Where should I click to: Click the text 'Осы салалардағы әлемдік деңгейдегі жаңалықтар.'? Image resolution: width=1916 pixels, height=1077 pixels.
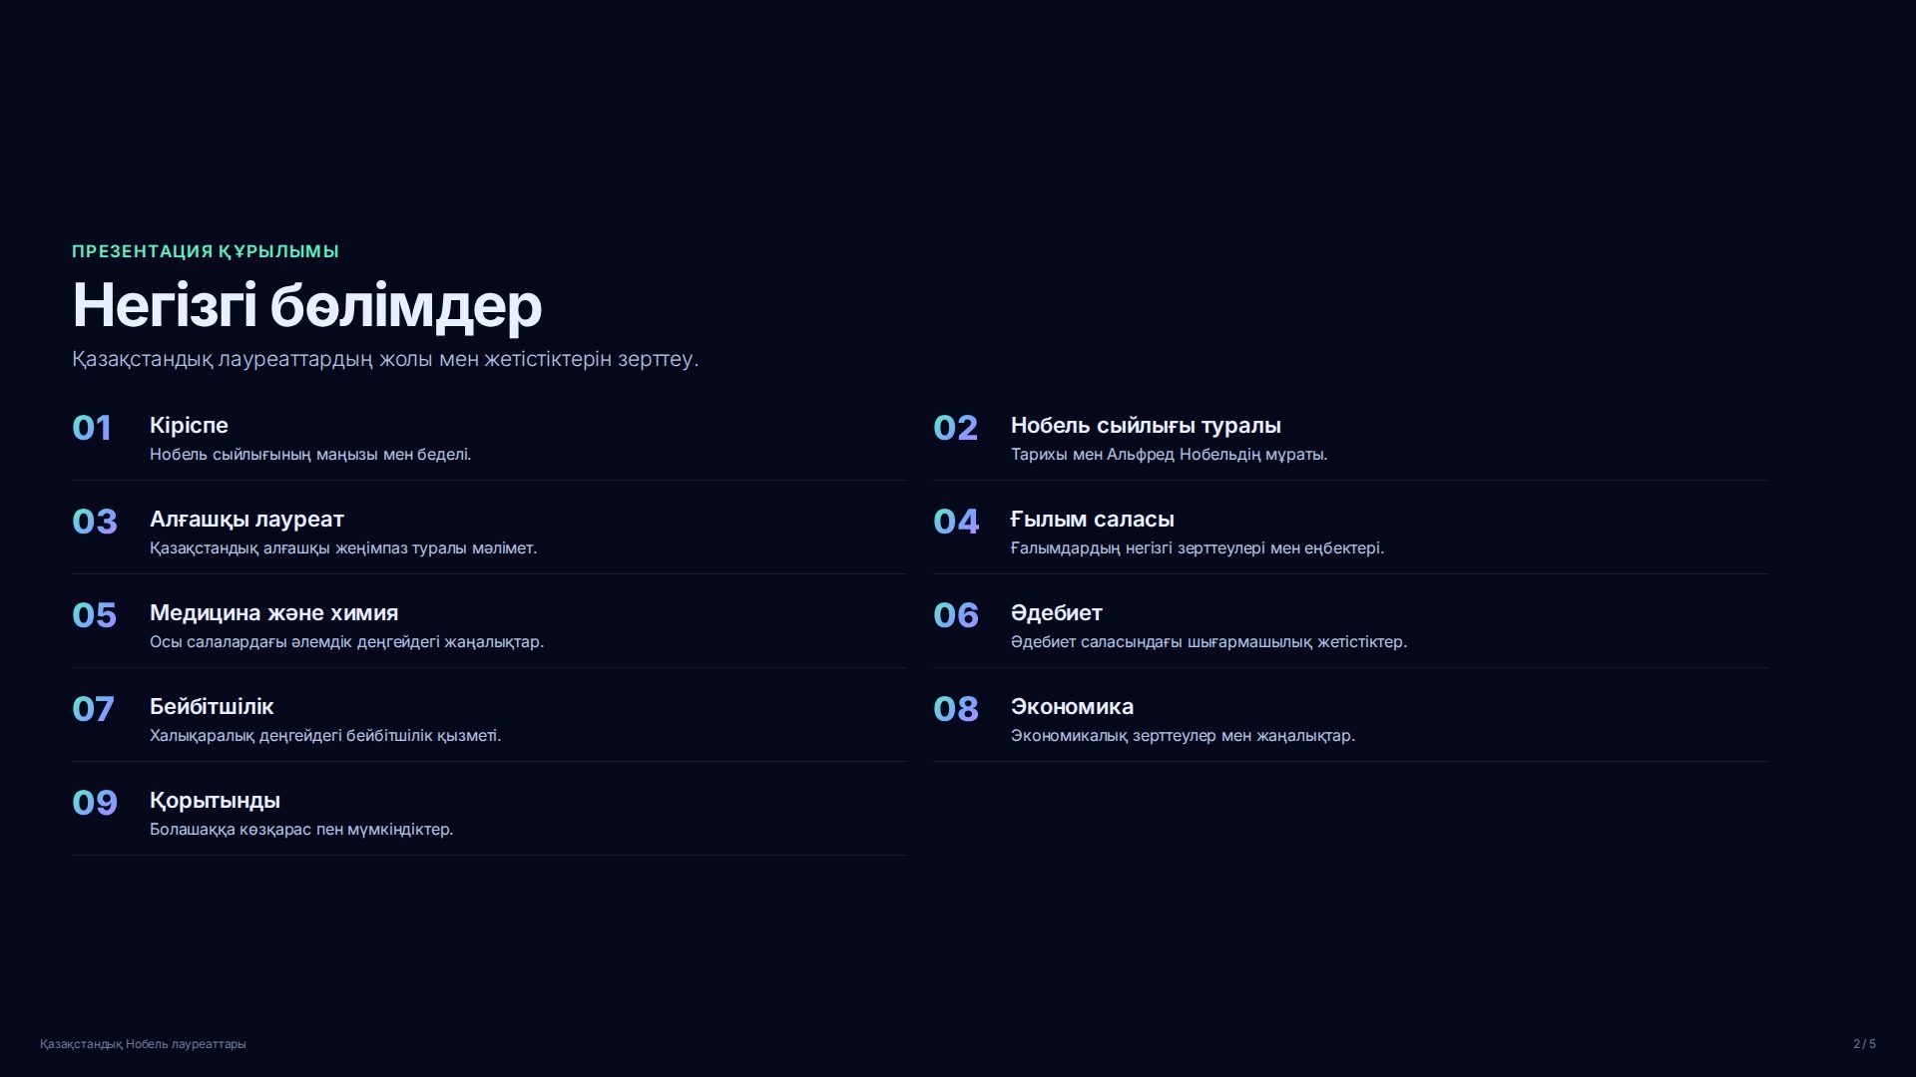click(346, 642)
